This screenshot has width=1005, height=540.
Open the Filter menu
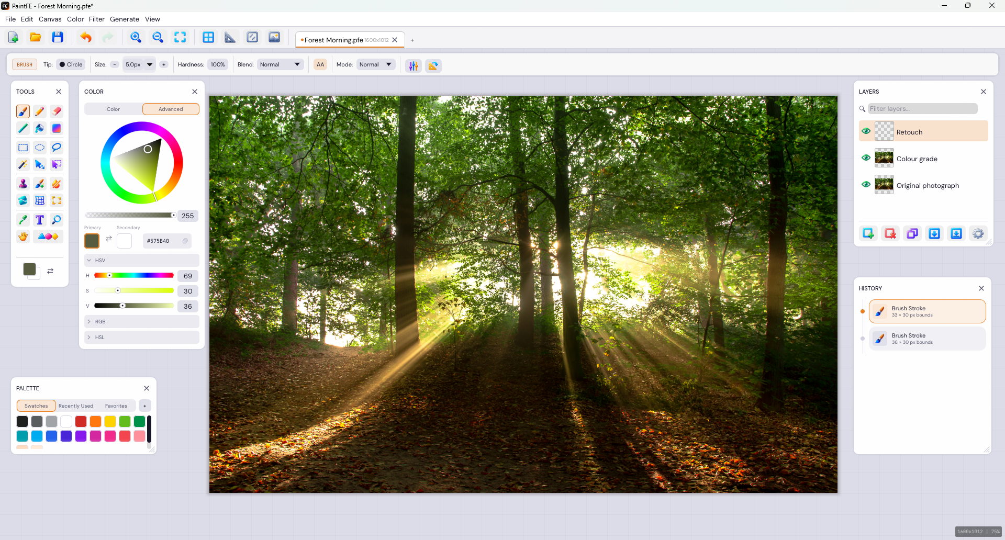[97, 19]
